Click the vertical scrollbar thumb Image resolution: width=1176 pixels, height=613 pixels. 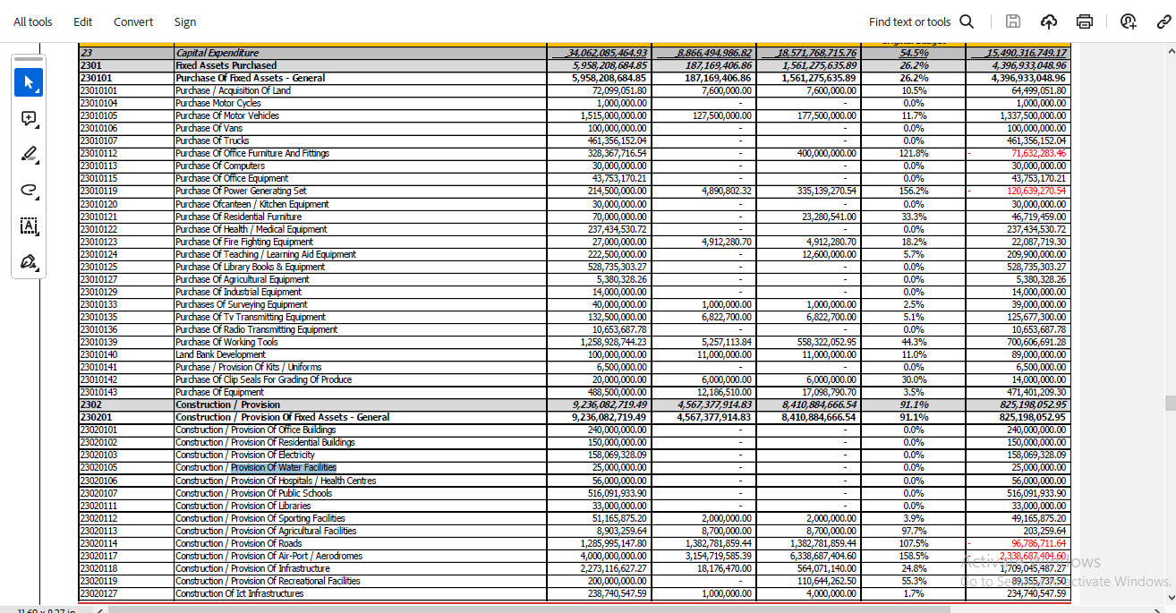(x=1169, y=404)
